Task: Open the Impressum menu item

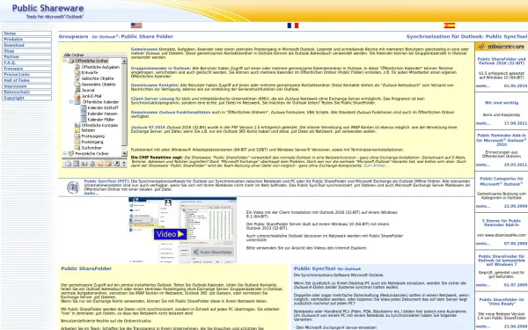Action: click(x=26, y=86)
